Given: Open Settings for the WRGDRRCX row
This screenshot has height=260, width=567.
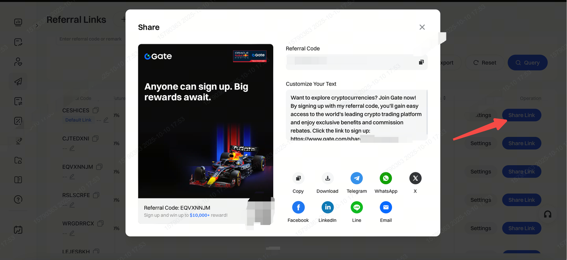Looking at the screenshot, I should [x=481, y=229].
